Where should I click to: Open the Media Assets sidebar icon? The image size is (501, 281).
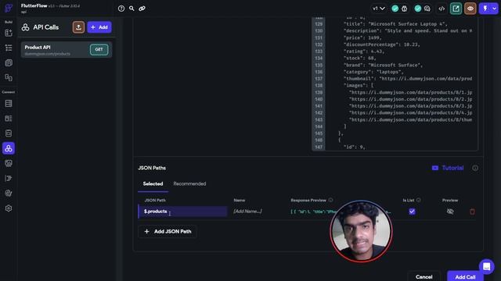coord(9,163)
